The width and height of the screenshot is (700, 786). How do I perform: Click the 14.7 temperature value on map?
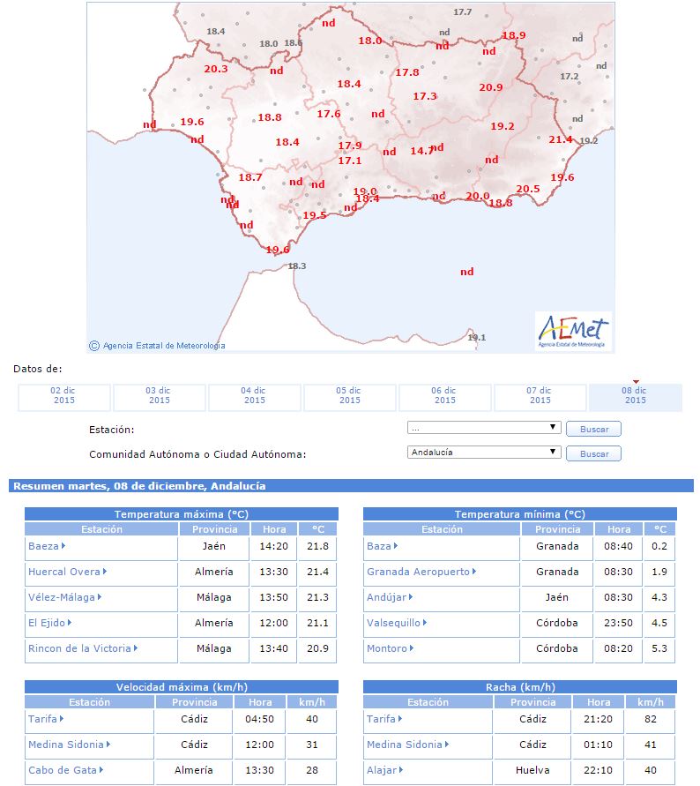pyautogui.click(x=421, y=151)
